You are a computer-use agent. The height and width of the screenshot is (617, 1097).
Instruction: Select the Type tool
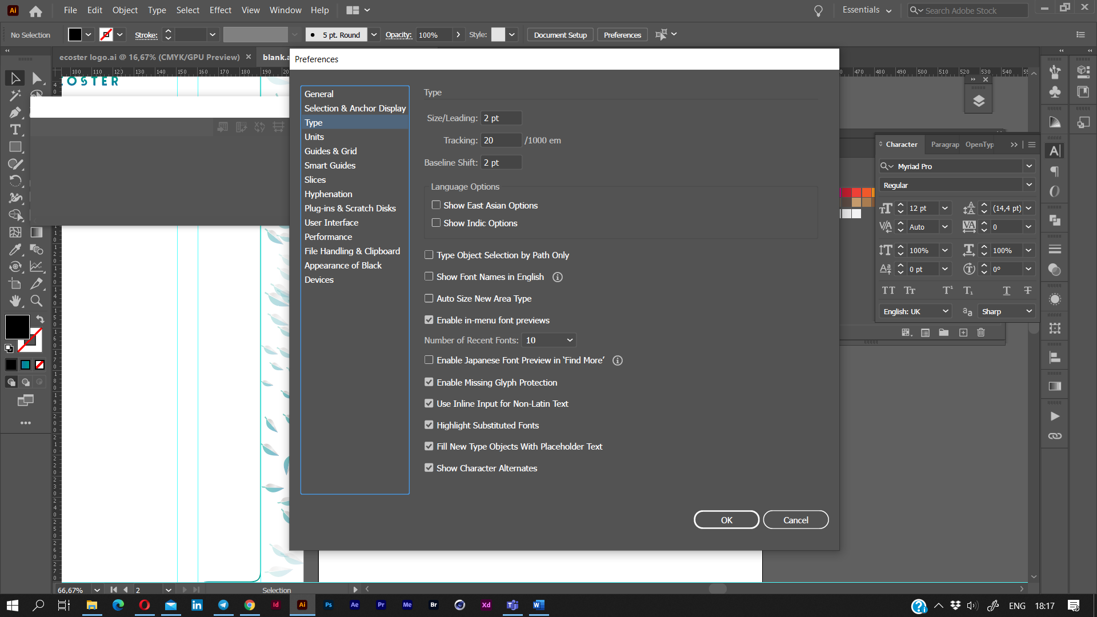coord(14,130)
